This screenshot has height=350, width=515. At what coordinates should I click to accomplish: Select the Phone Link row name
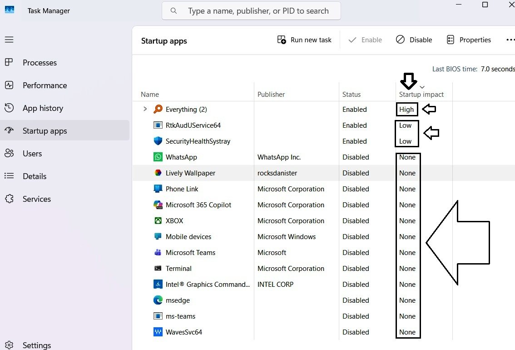click(x=182, y=189)
